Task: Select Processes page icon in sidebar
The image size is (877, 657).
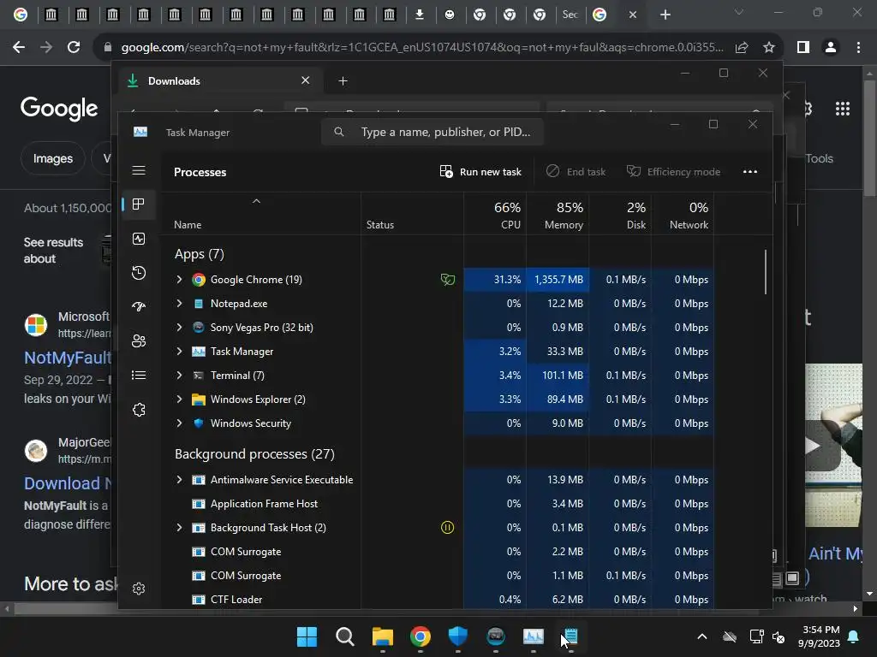Action: (139, 204)
